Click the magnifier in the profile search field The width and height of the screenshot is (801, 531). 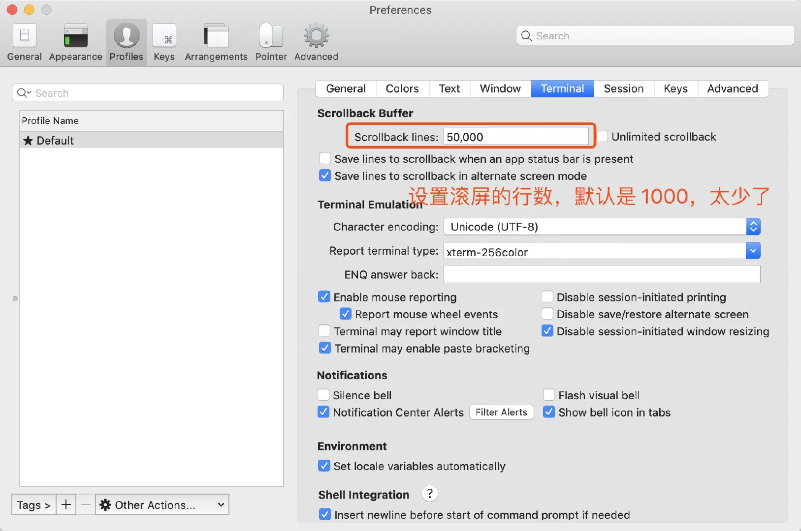point(23,93)
